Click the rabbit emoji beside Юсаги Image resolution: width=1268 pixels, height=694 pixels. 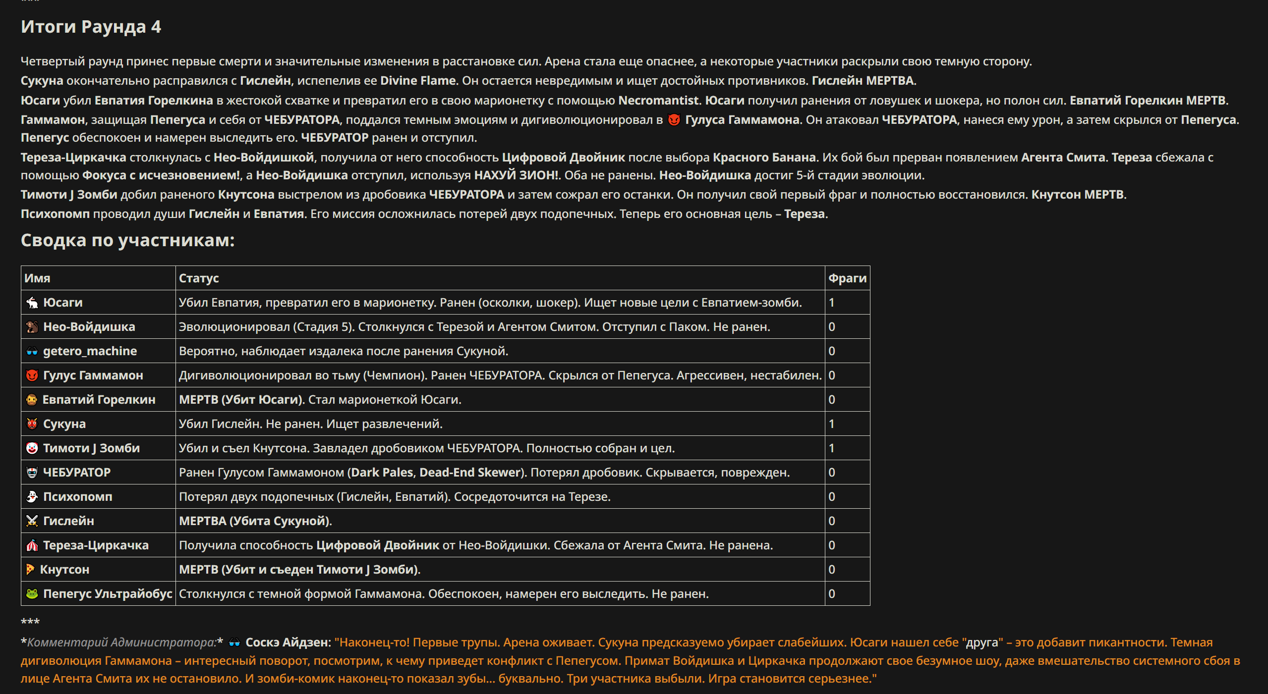pyautogui.click(x=32, y=303)
